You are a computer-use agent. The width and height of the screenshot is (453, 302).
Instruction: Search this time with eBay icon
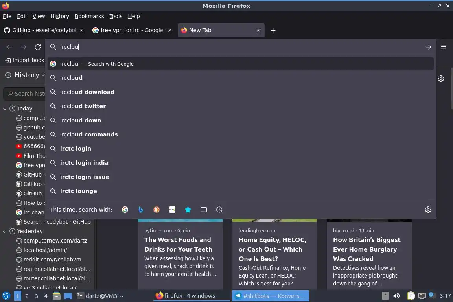click(172, 210)
